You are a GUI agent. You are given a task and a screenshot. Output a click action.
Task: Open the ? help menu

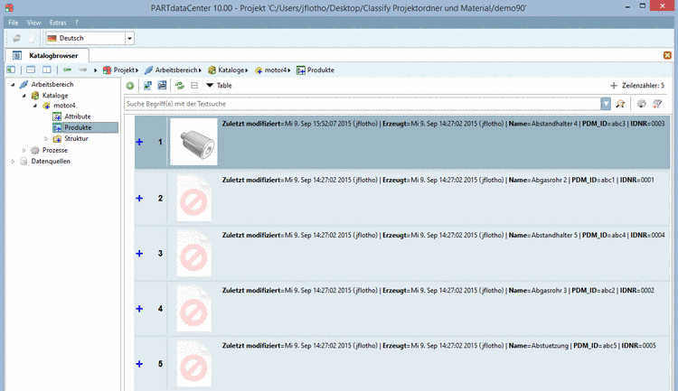[x=77, y=23]
